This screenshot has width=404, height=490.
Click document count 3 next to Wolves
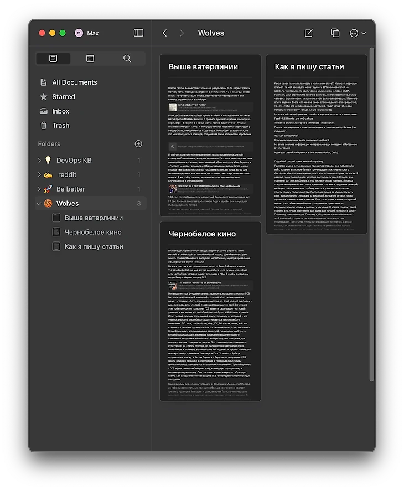click(x=139, y=203)
